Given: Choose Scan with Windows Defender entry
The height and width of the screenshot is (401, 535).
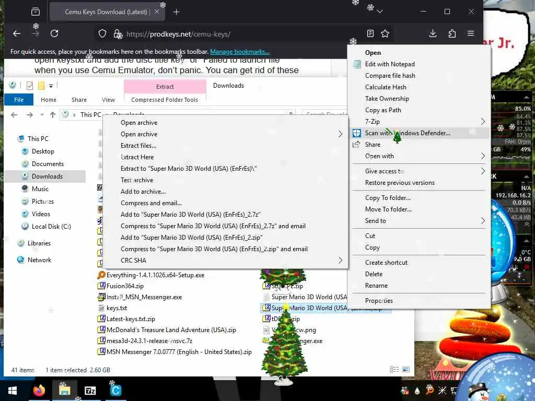Looking at the screenshot, I should pyautogui.click(x=420, y=133).
